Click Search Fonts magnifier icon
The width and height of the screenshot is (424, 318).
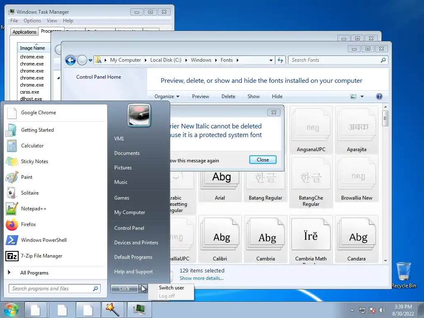[383, 60]
